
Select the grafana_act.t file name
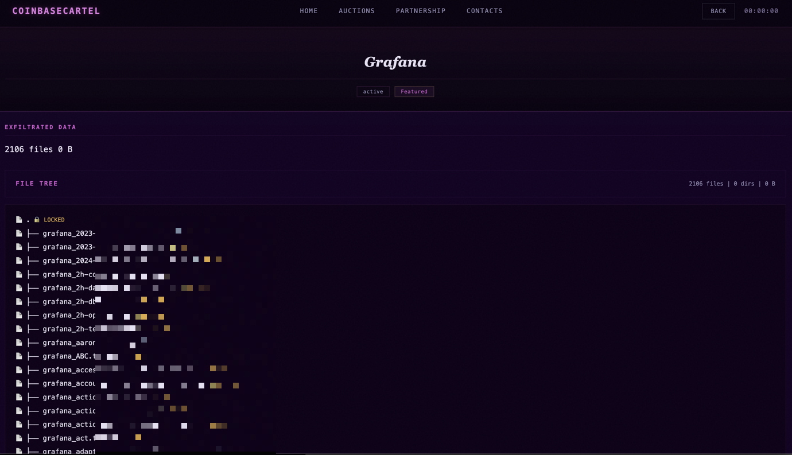pos(69,438)
